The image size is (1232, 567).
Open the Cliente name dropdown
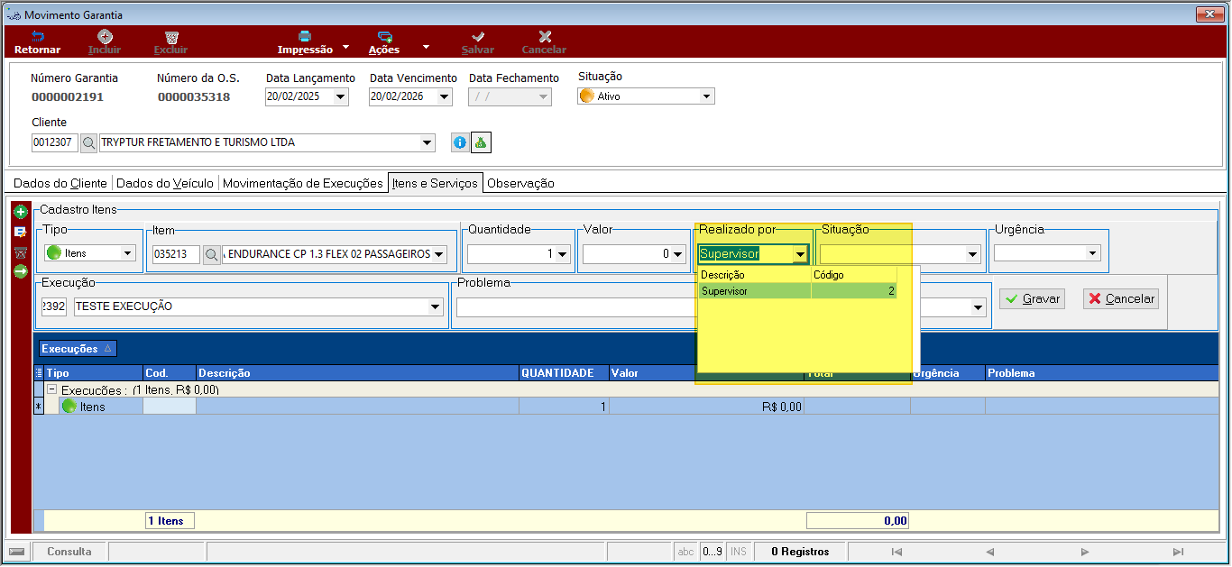click(x=427, y=142)
